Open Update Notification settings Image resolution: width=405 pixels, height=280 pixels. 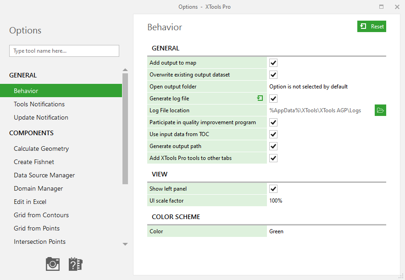(41, 117)
